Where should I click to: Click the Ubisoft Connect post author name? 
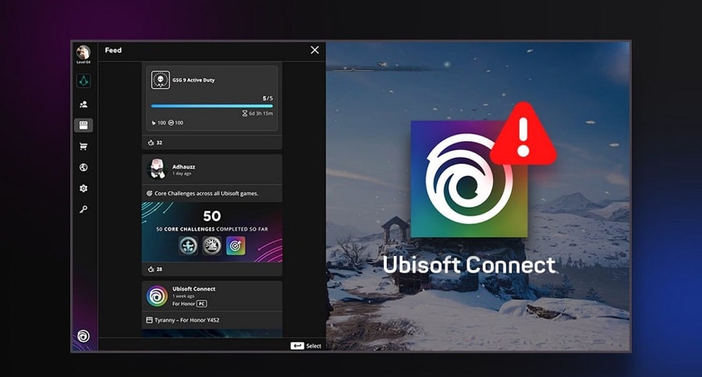pyautogui.click(x=194, y=289)
